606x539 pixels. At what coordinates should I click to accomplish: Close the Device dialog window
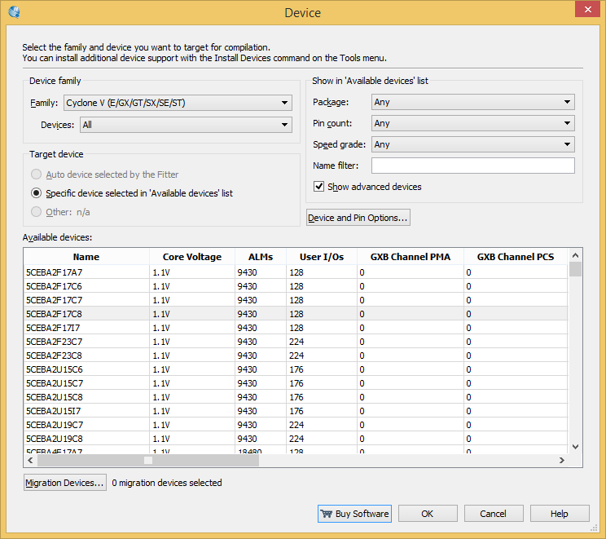(587, 9)
